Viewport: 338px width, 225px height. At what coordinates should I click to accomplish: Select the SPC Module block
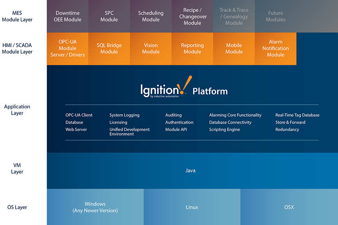point(109,16)
